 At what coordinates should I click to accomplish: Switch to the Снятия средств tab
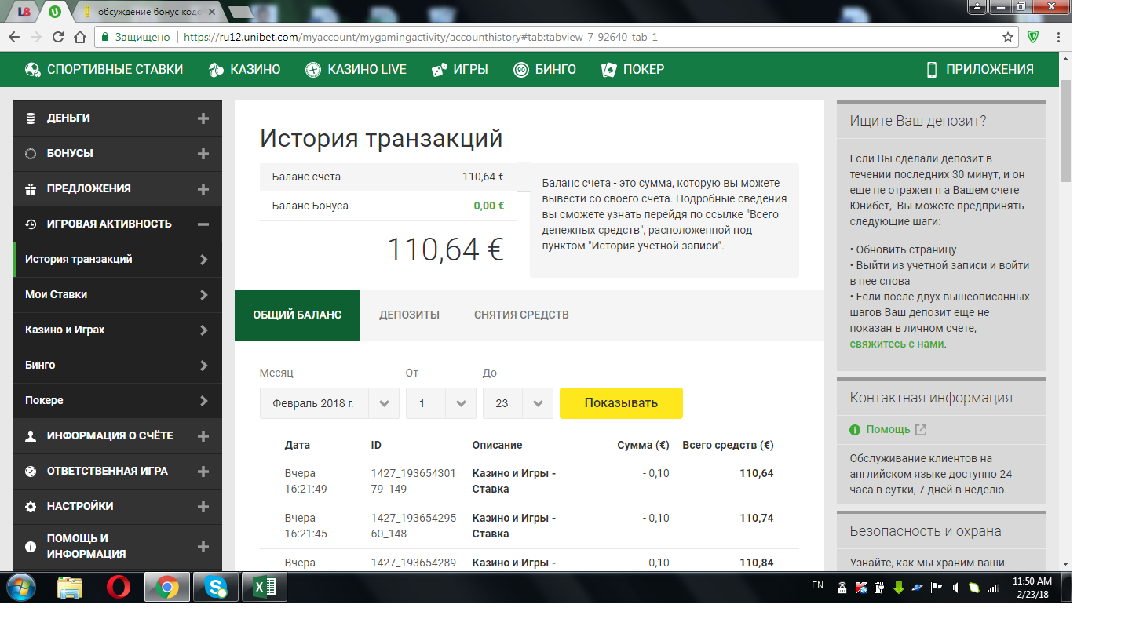pyautogui.click(x=521, y=315)
